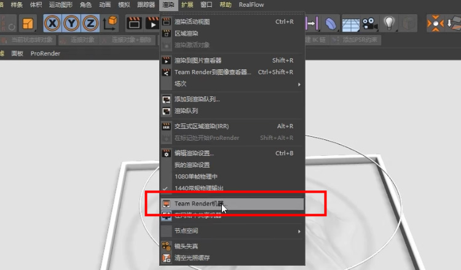Open the 扩展 menu
The width and height of the screenshot is (461, 270).
point(187,5)
